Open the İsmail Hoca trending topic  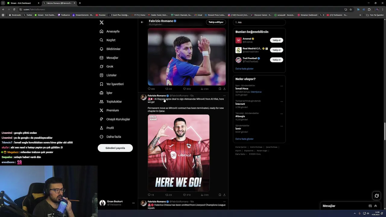tap(242, 89)
